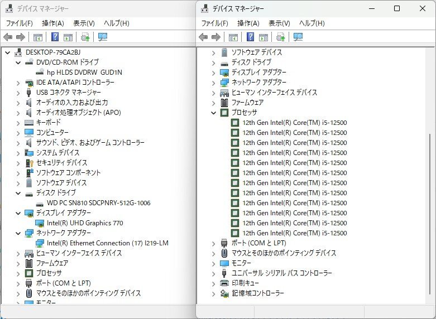436x319 pixels.
Task: Expand キーボード node in left window
Action: coord(18,123)
